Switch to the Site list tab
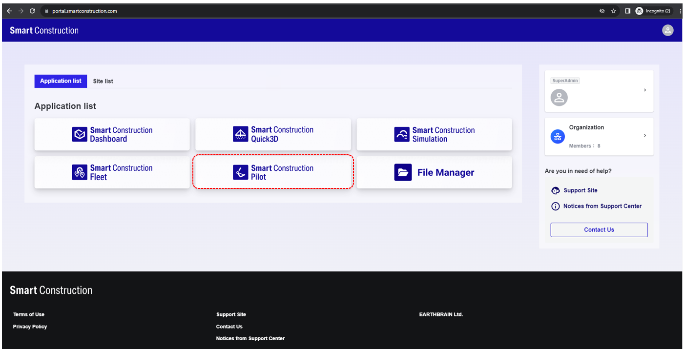This screenshot has width=685, height=352. click(103, 81)
